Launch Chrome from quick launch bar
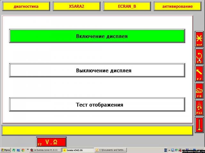Image resolution: width=205 pixels, height=153 pixels. click(23, 150)
